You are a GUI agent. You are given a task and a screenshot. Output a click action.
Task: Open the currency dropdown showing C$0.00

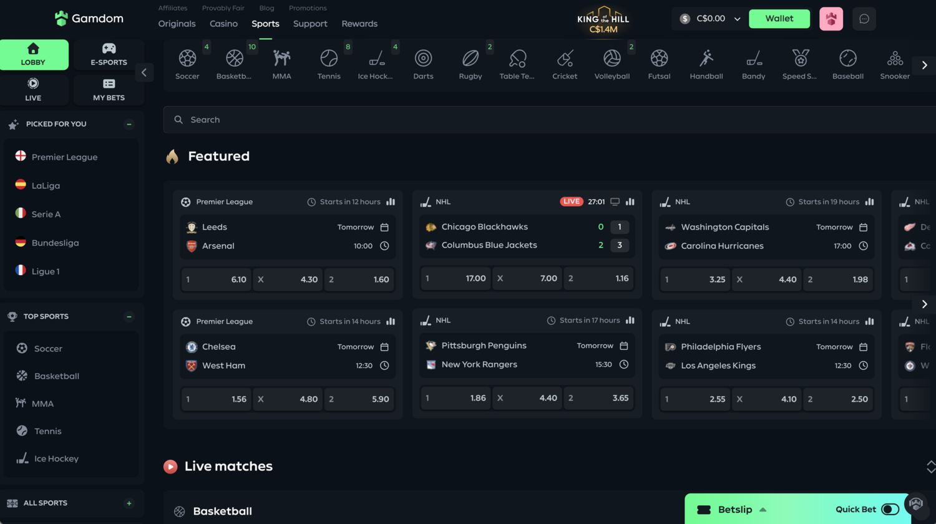pyautogui.click(x=709, y=19)
